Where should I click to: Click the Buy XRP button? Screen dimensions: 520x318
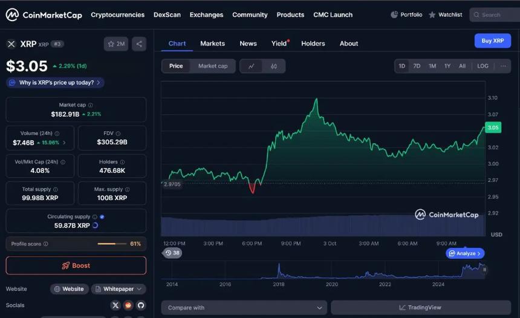pos(492,41)
